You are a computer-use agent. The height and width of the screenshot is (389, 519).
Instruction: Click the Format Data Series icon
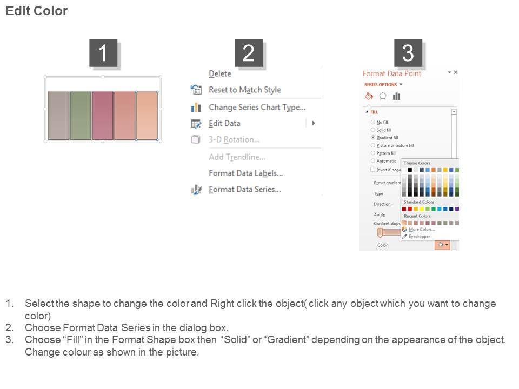pos(196,189)
